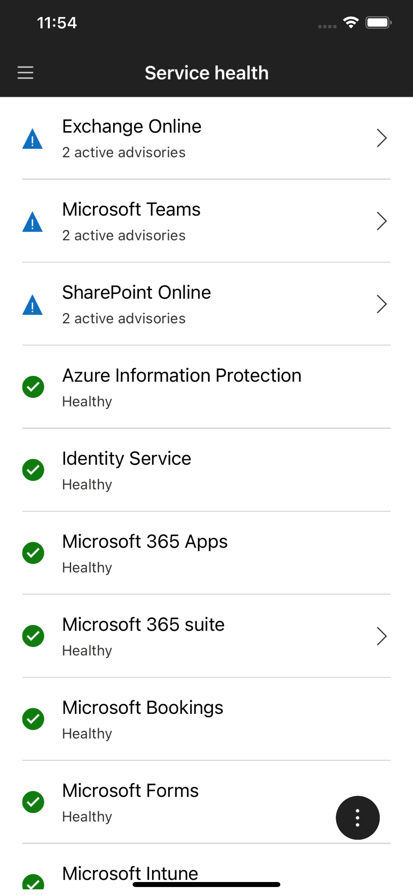Tap the Service health page title
The height and width of the screenshot is (895, 413).
(x=206, y=73)
